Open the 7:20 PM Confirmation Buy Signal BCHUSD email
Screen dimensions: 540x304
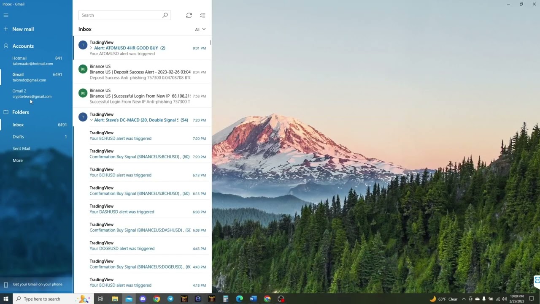pos(142,154)
